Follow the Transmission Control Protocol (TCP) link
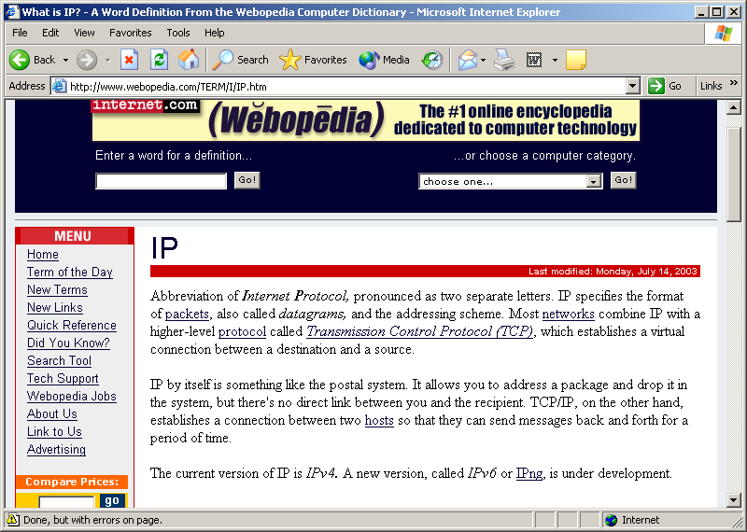The height and width of the screenshot is (532, 747). click(419, 332)
